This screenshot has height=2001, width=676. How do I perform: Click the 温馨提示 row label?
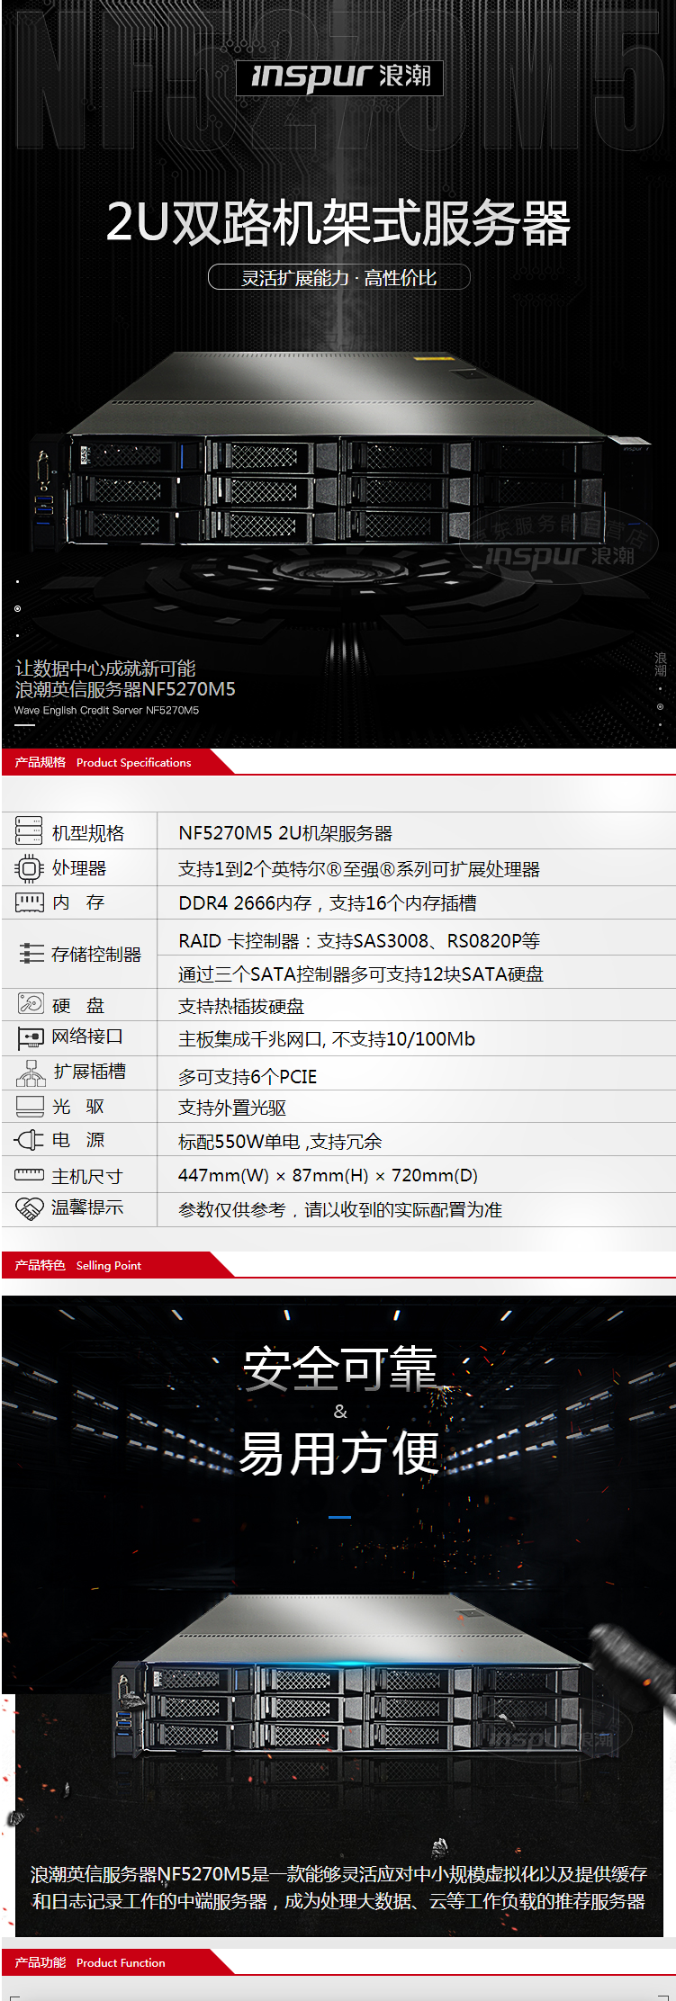[x=87, y=1207]
